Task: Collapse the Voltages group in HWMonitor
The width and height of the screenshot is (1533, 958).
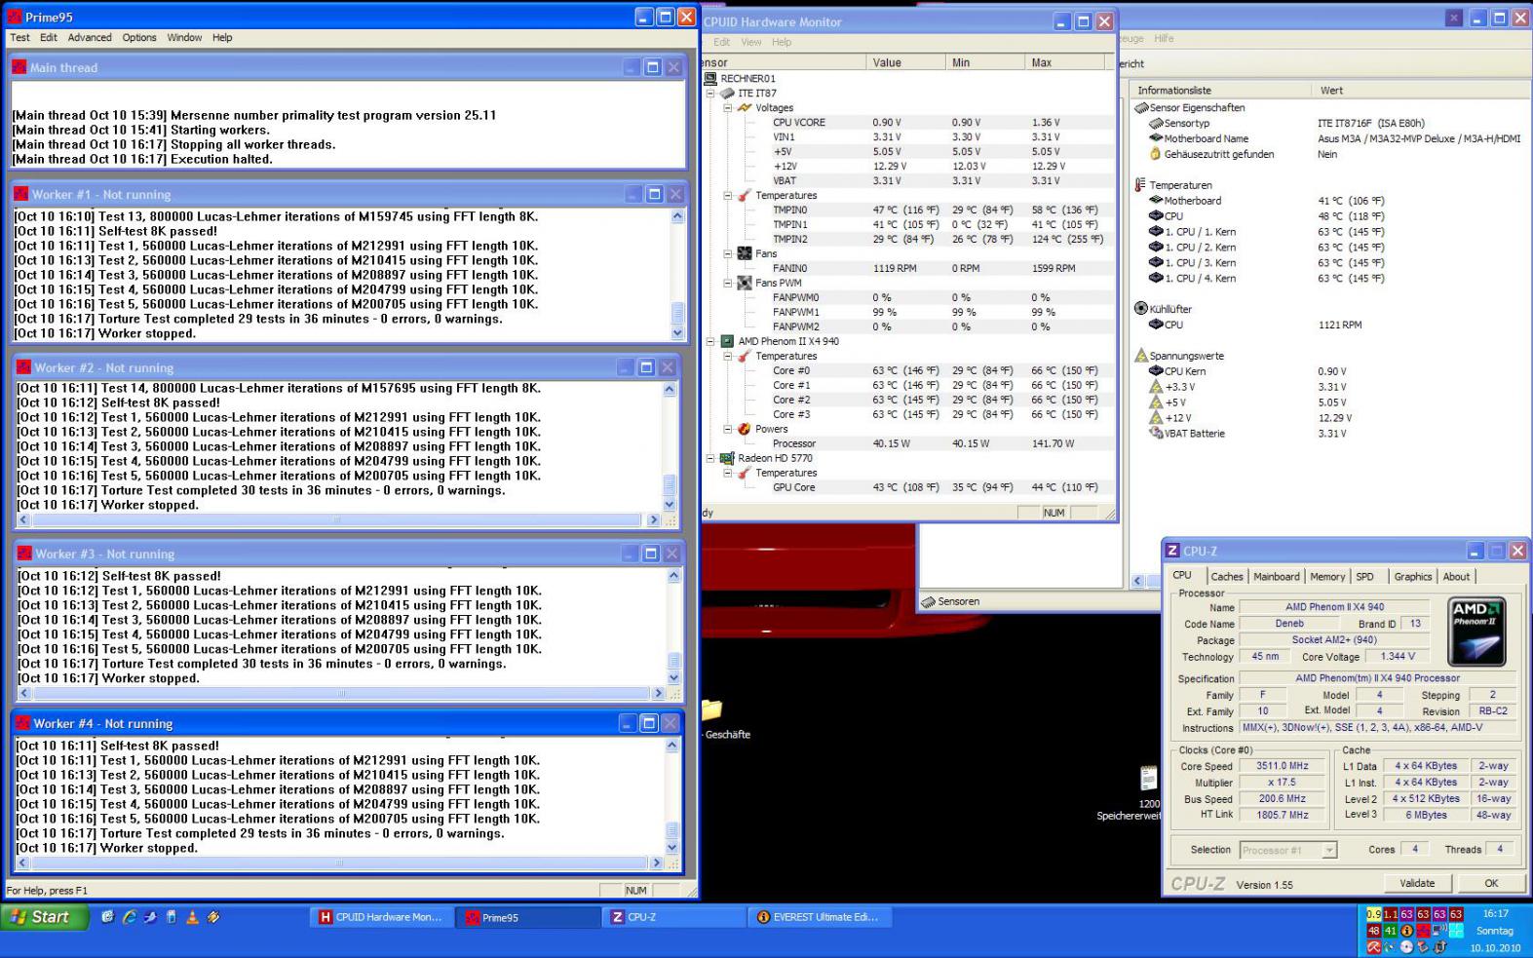Action: [728, 108]
